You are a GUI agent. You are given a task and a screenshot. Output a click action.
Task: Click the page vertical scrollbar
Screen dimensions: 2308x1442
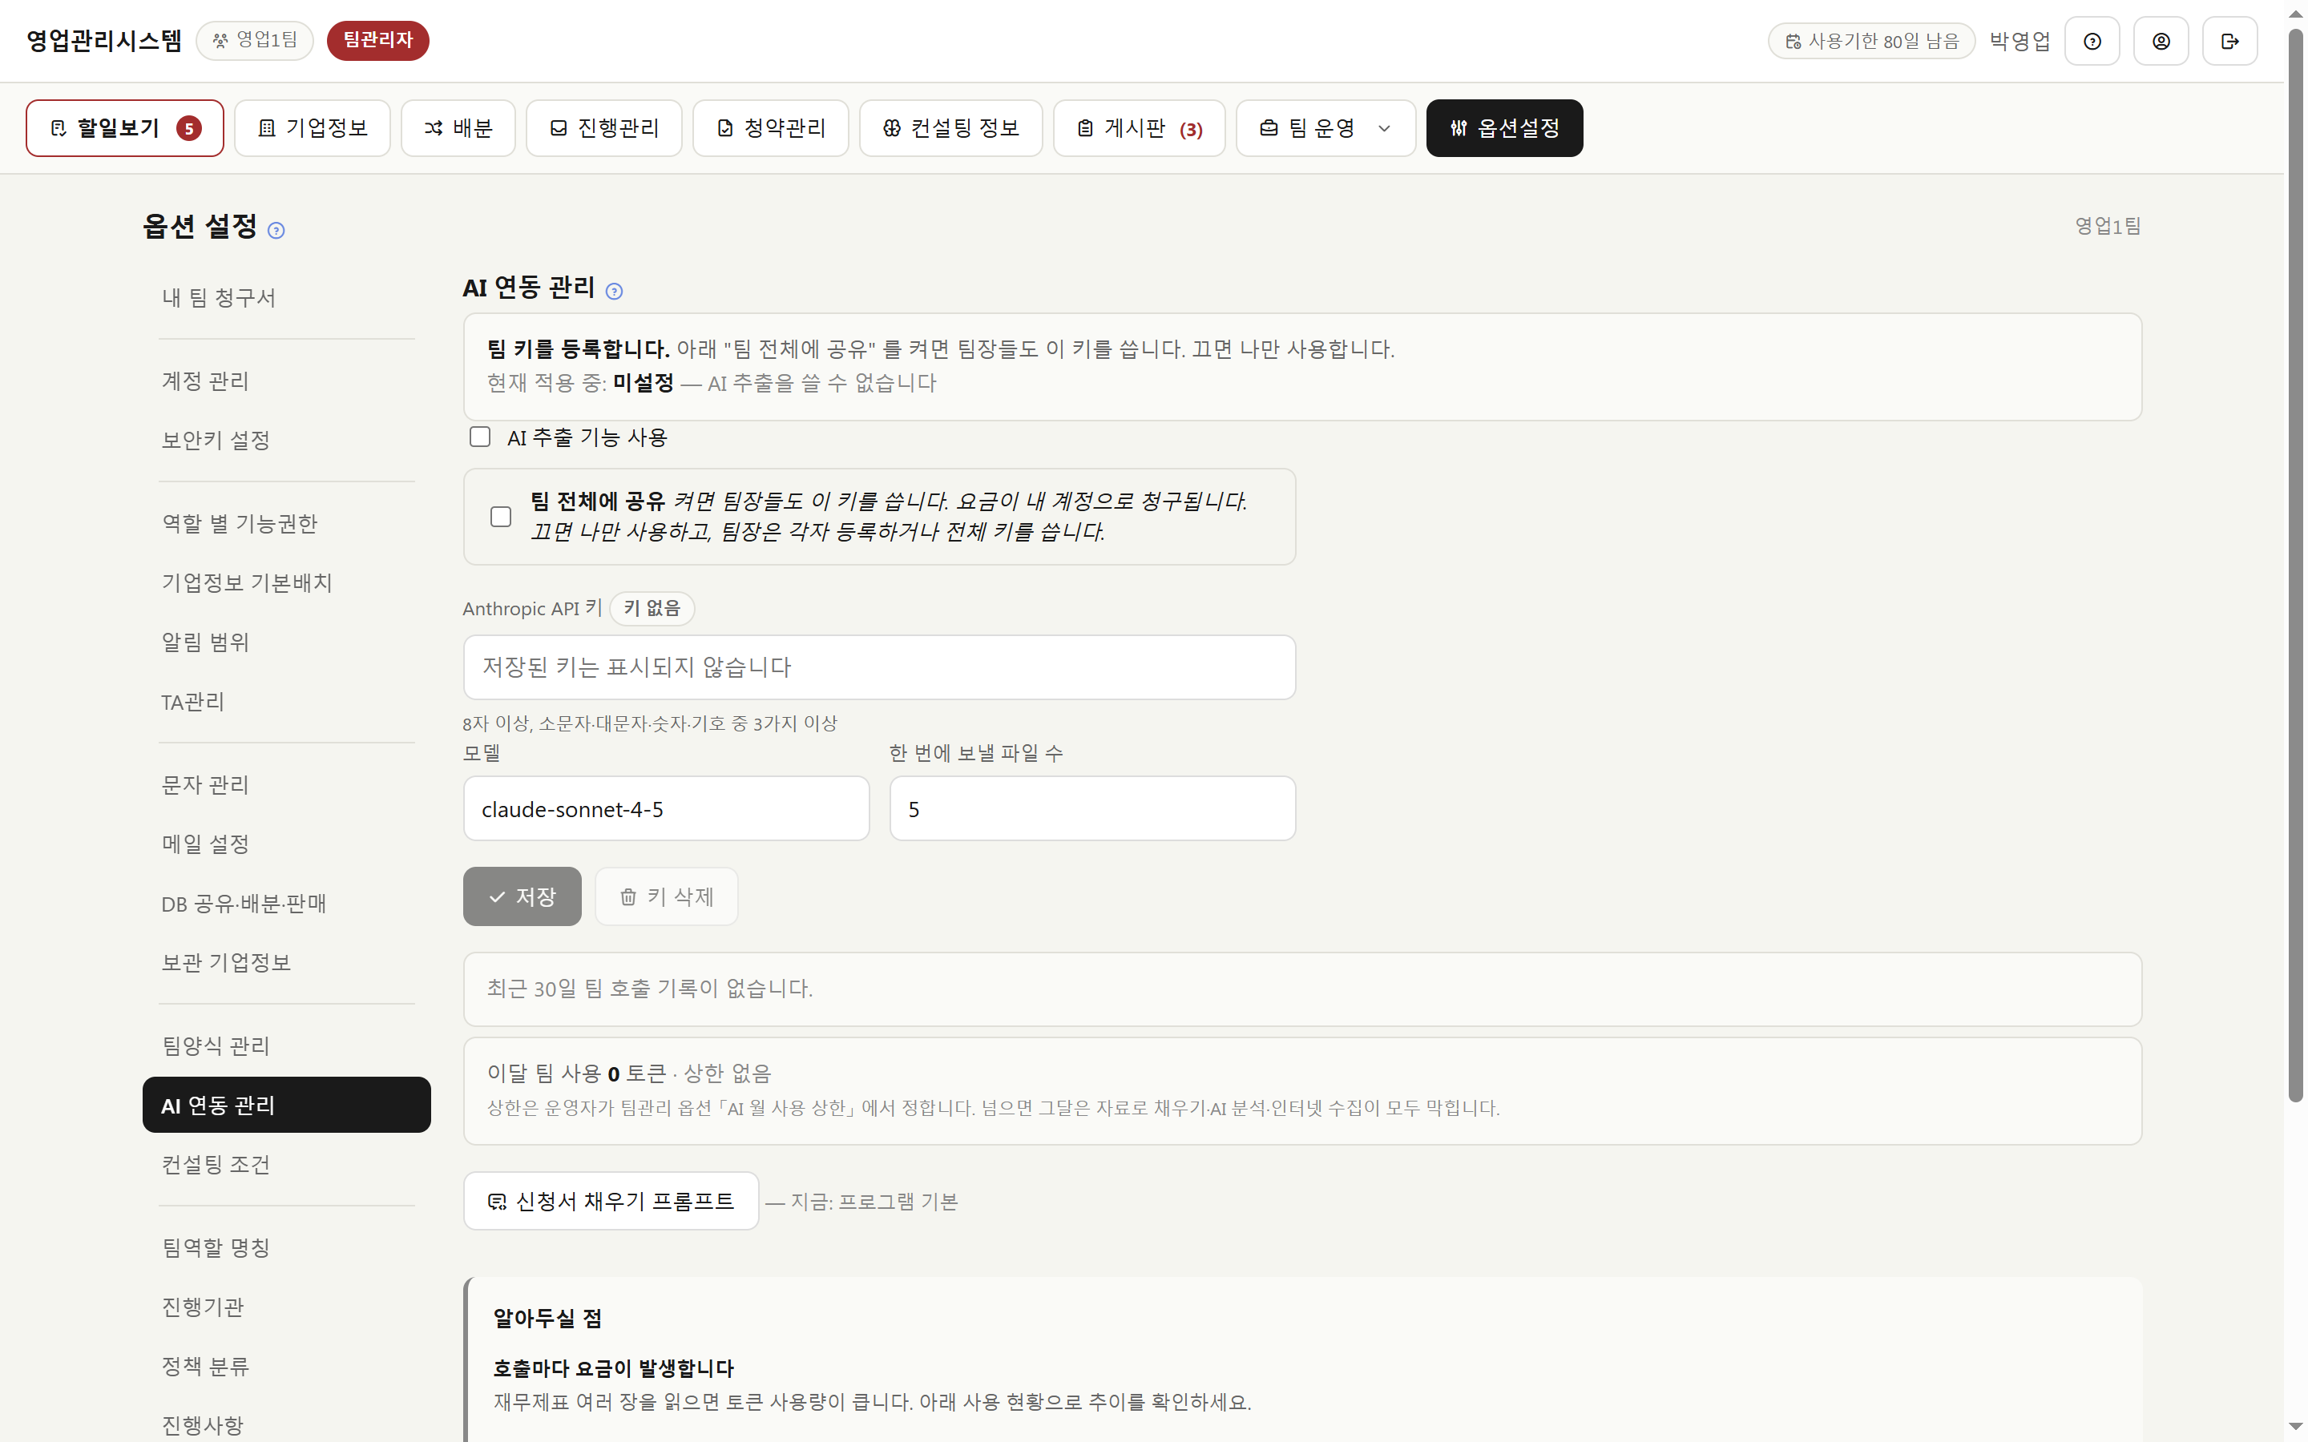[2296, 565]
